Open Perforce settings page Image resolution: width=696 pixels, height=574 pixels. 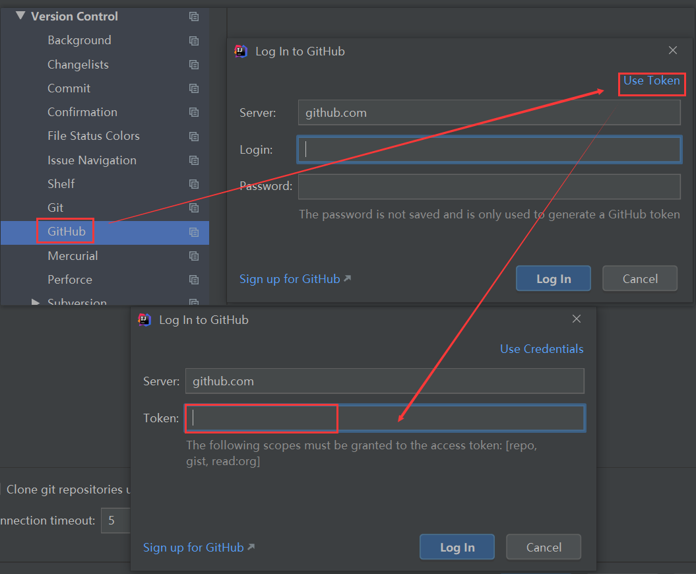70,280
